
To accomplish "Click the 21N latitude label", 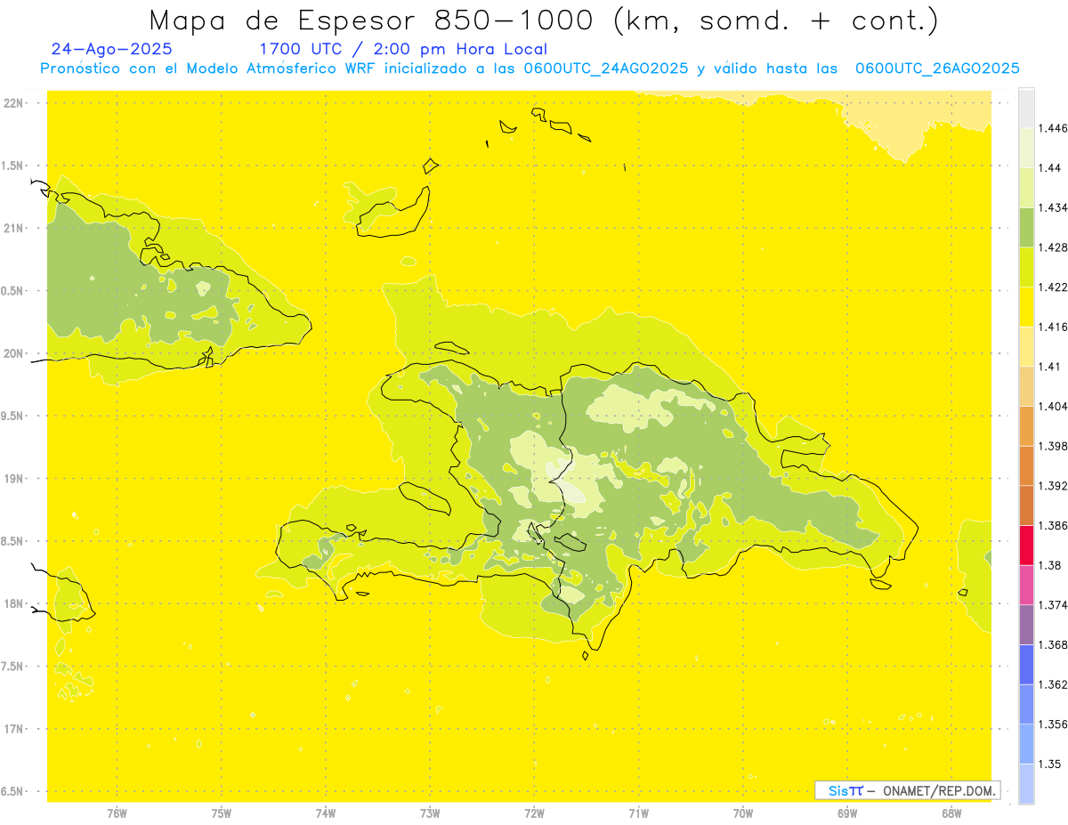I will pos(15,228).
